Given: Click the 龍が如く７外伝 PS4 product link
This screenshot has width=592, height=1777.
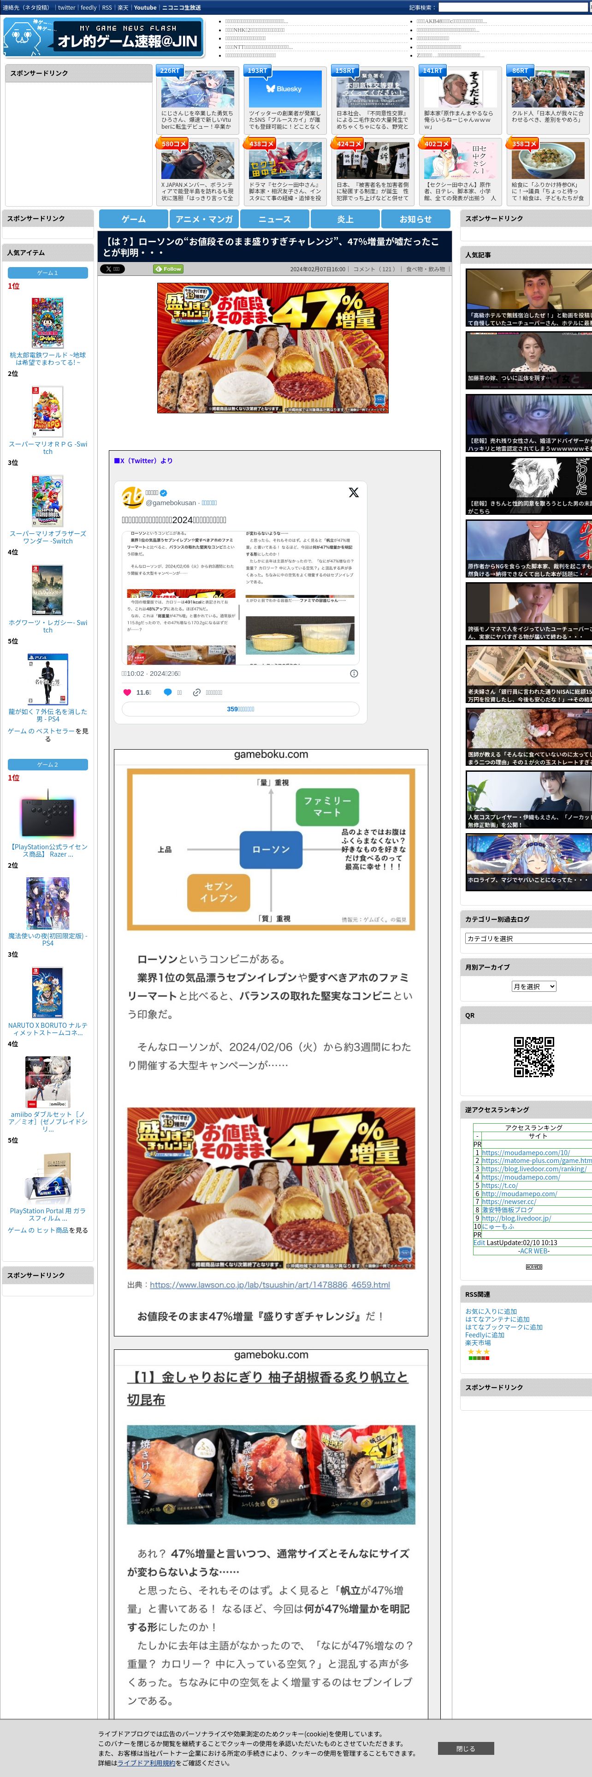Looking at the screenshot, I should pyautogui.click(x=47, y=715).
